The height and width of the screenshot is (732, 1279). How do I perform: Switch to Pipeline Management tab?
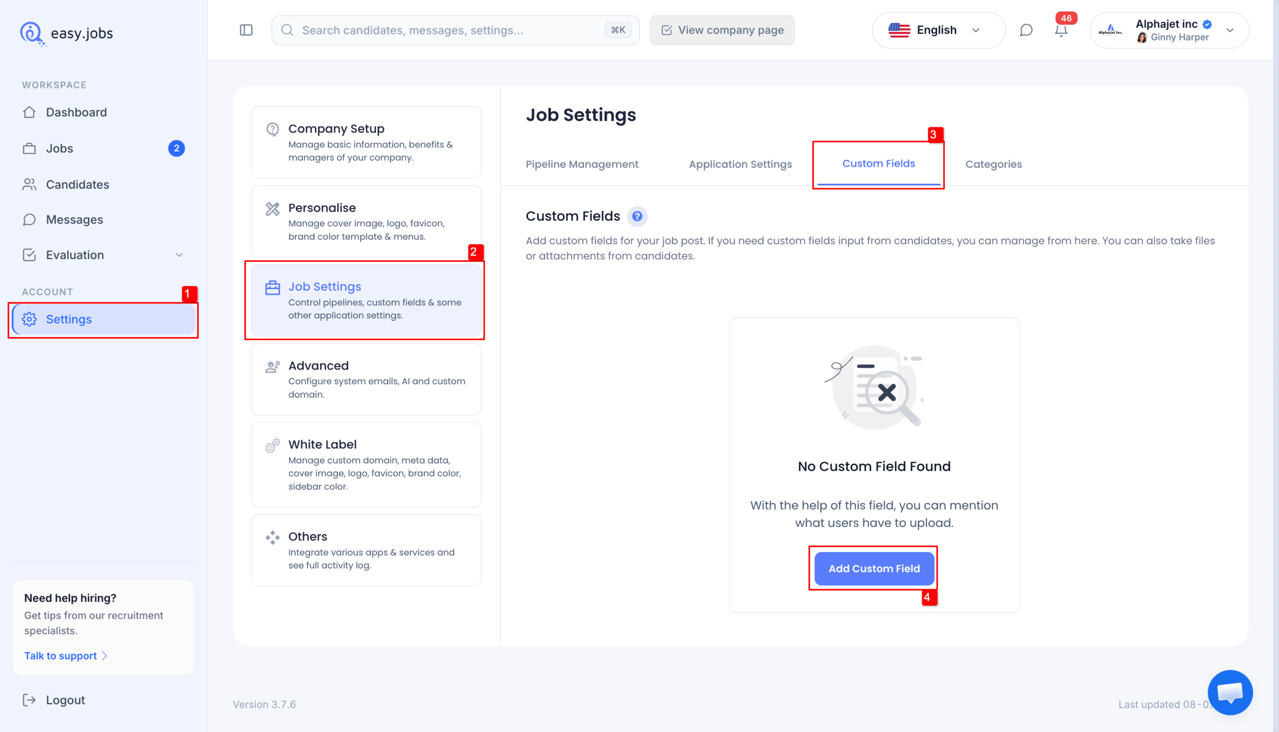pos(582,164)
